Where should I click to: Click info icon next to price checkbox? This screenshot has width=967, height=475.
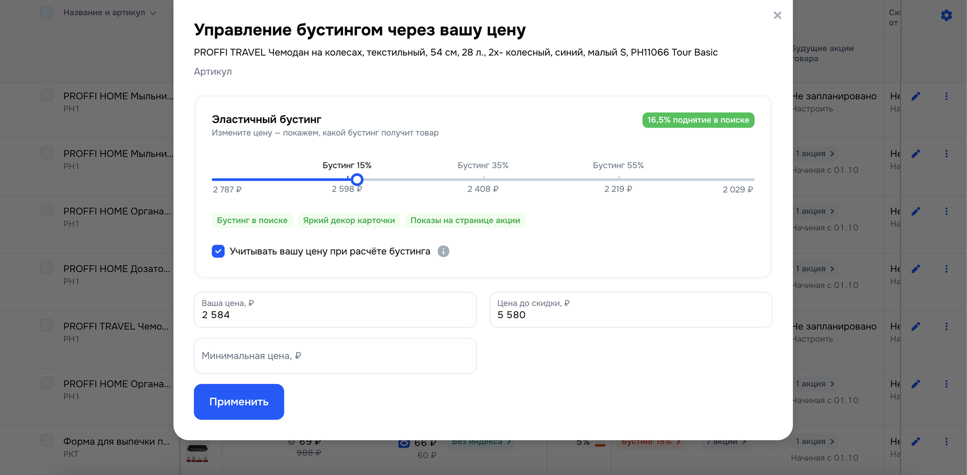coord(443,251)
